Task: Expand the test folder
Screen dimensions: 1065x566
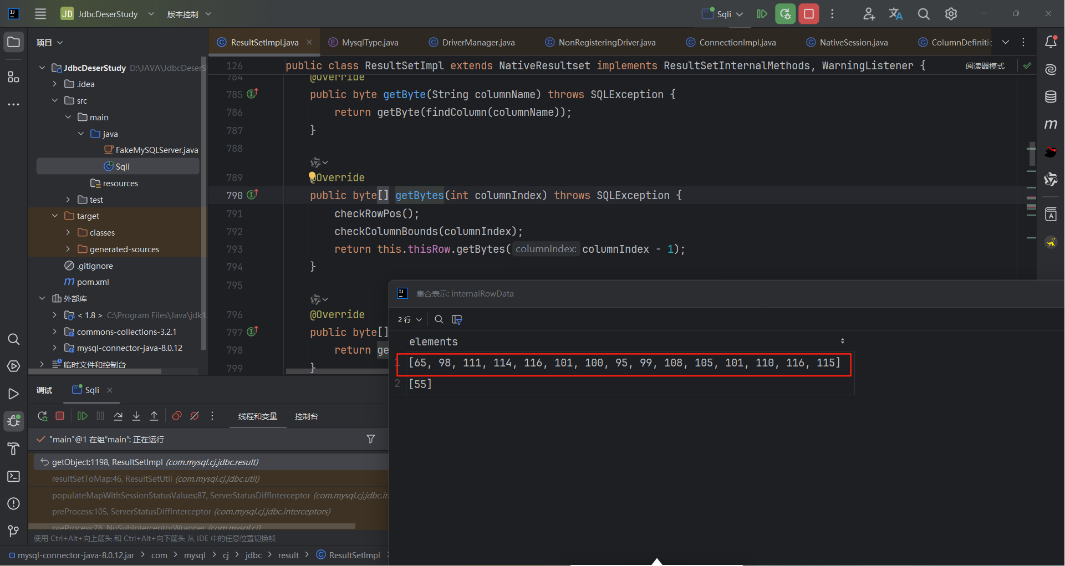Action: click(x=68, y=200)
